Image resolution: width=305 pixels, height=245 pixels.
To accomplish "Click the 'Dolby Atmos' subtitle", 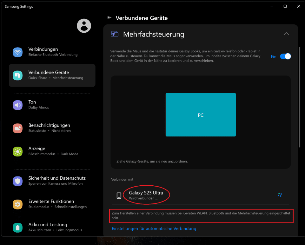I will click(x=38, y=108).
